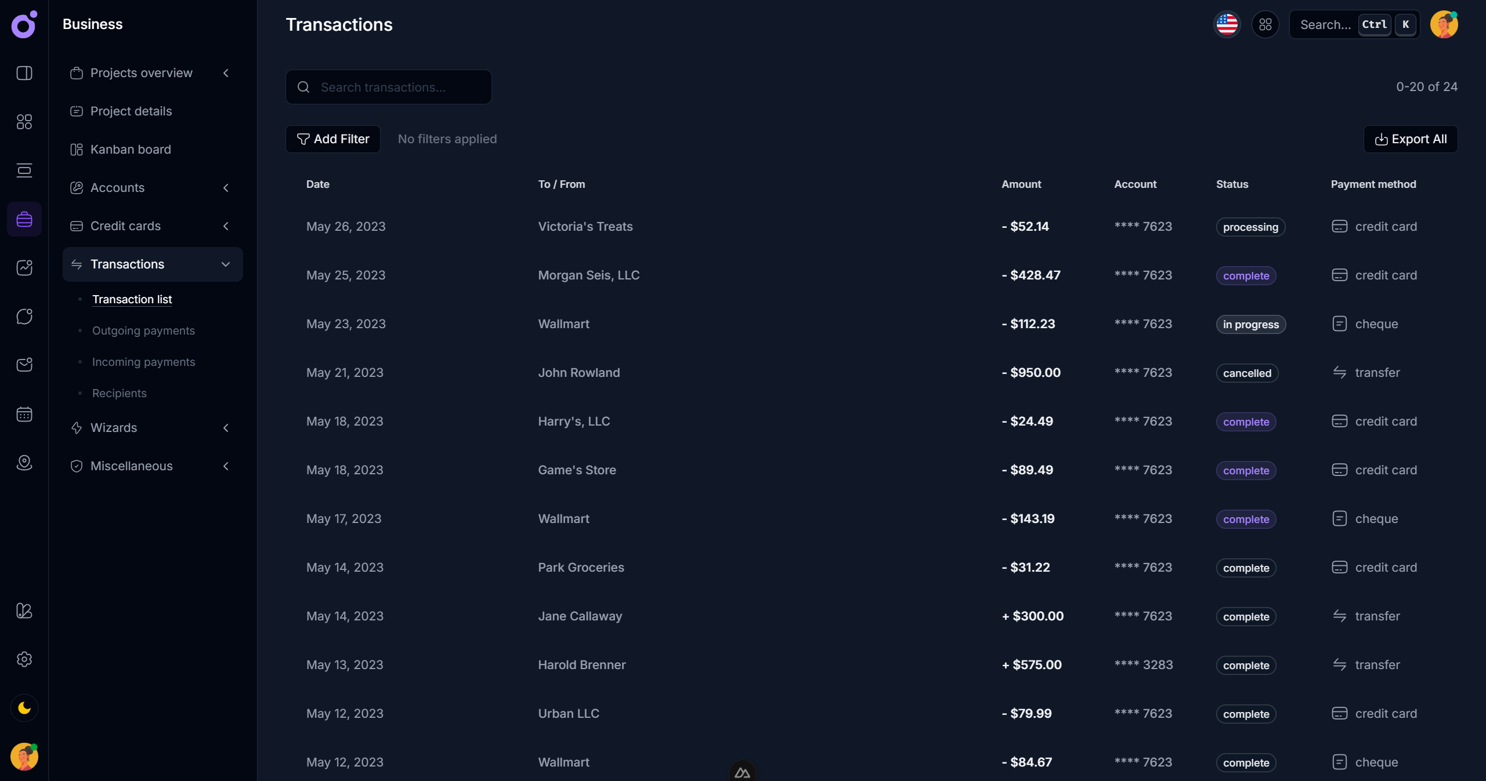Screen dimensions: 1486x781
Task: Open the calendar icon in the left rail
Action: [24, 414]
